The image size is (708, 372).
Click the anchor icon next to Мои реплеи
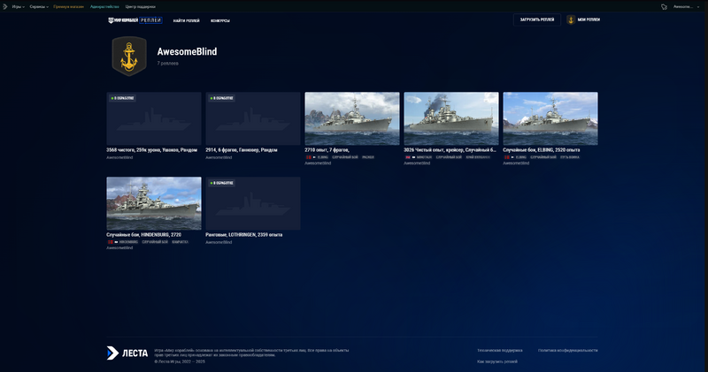click(x=571, y=19)
